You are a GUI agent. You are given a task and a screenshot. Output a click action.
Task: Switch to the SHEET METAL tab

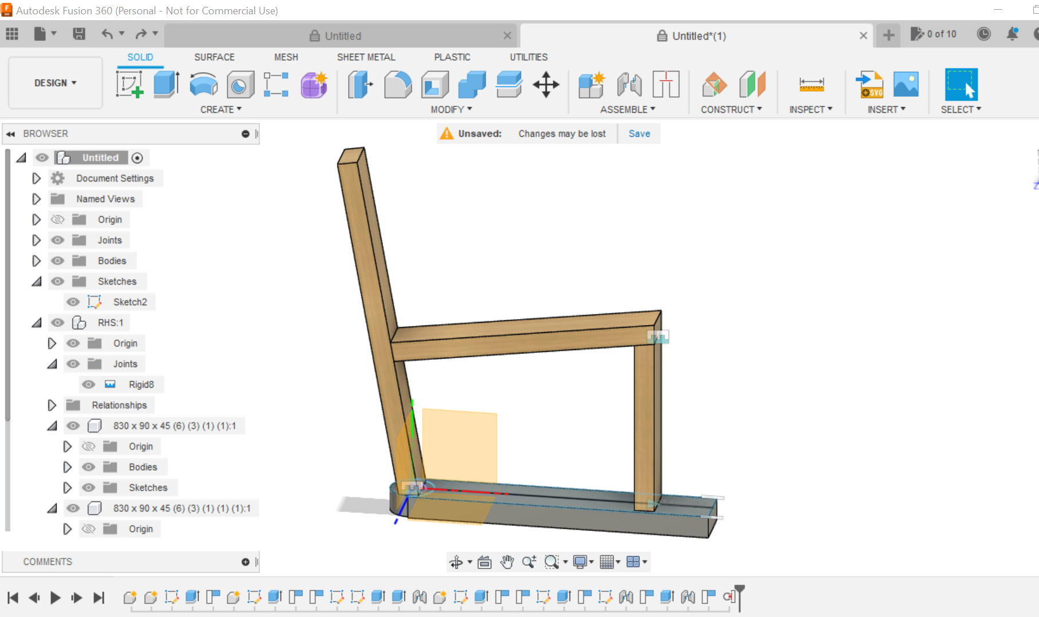click(x=366, y=57)
